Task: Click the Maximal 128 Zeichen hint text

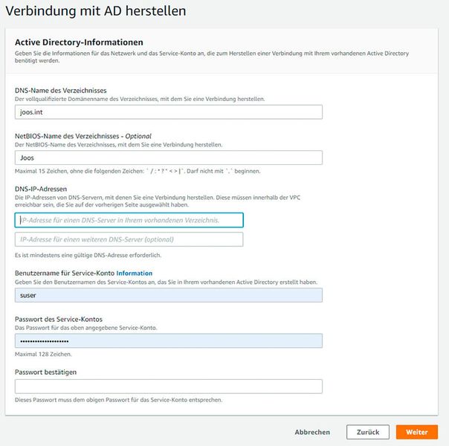Action: click(44, 354)
